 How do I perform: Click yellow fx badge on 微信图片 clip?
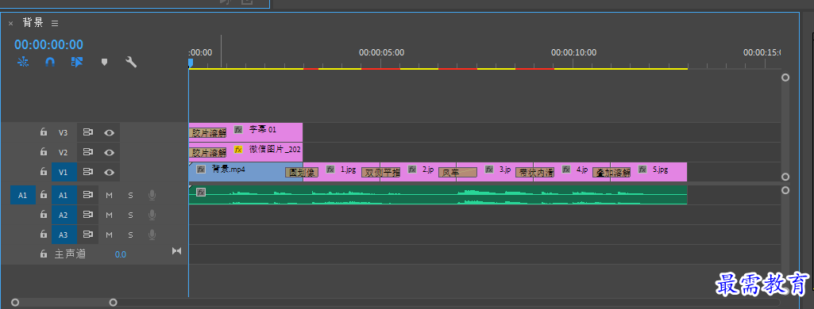(x=238, y=149)
